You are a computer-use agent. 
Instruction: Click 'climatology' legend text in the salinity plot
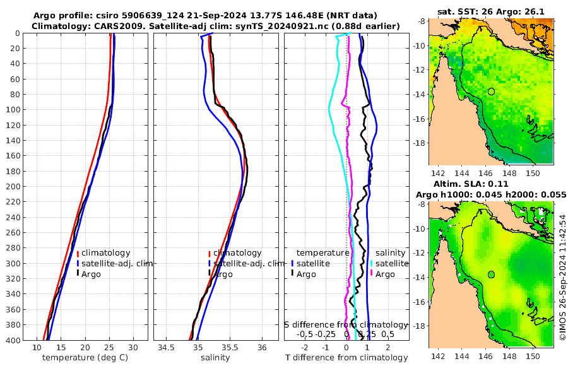click(237, 253)
